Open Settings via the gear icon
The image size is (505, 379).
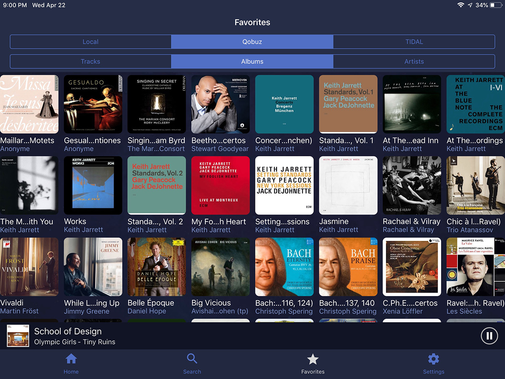click(x=433, y=359)
